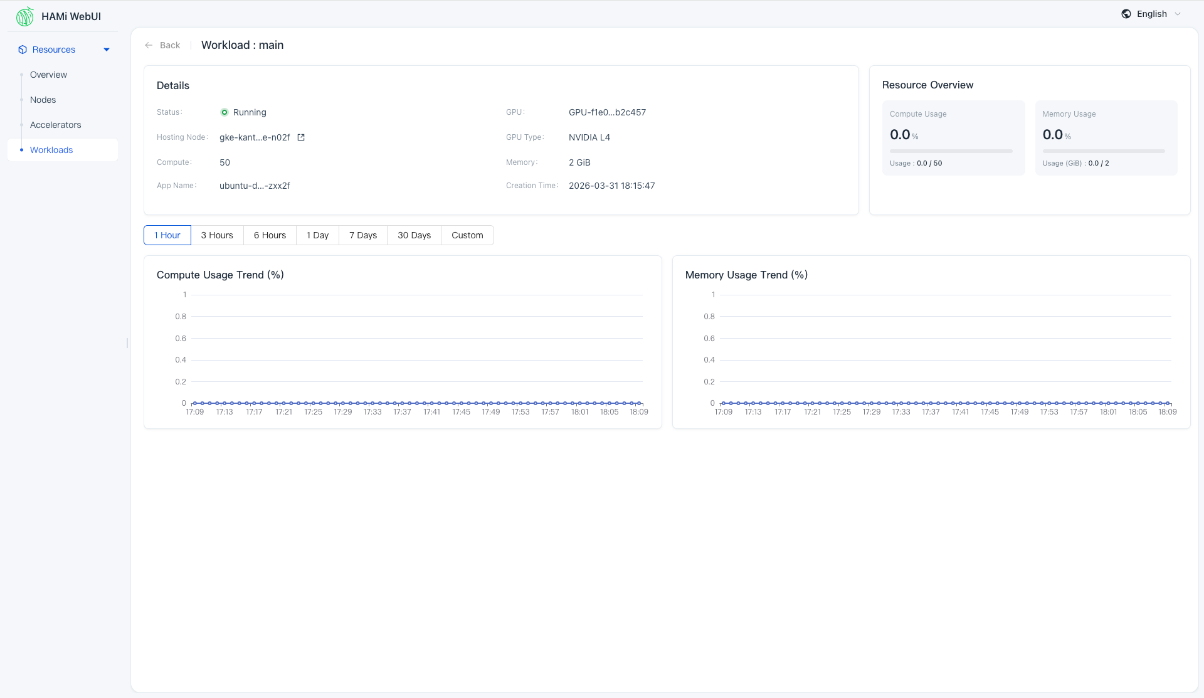This screenshot has height=698, width=1204.
Task: Switch on the 30 Days range selector
Action: [x=414, y=235]
